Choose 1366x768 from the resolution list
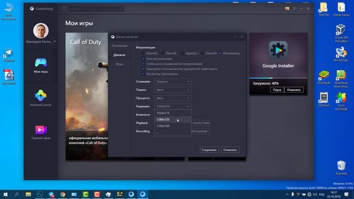The height and width of the screenshot is (199, 354). (x=173, y=126)
